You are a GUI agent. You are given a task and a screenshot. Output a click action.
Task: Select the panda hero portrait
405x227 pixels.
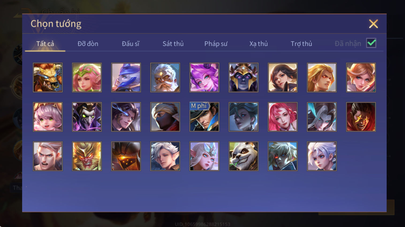(x=243, y=156)
